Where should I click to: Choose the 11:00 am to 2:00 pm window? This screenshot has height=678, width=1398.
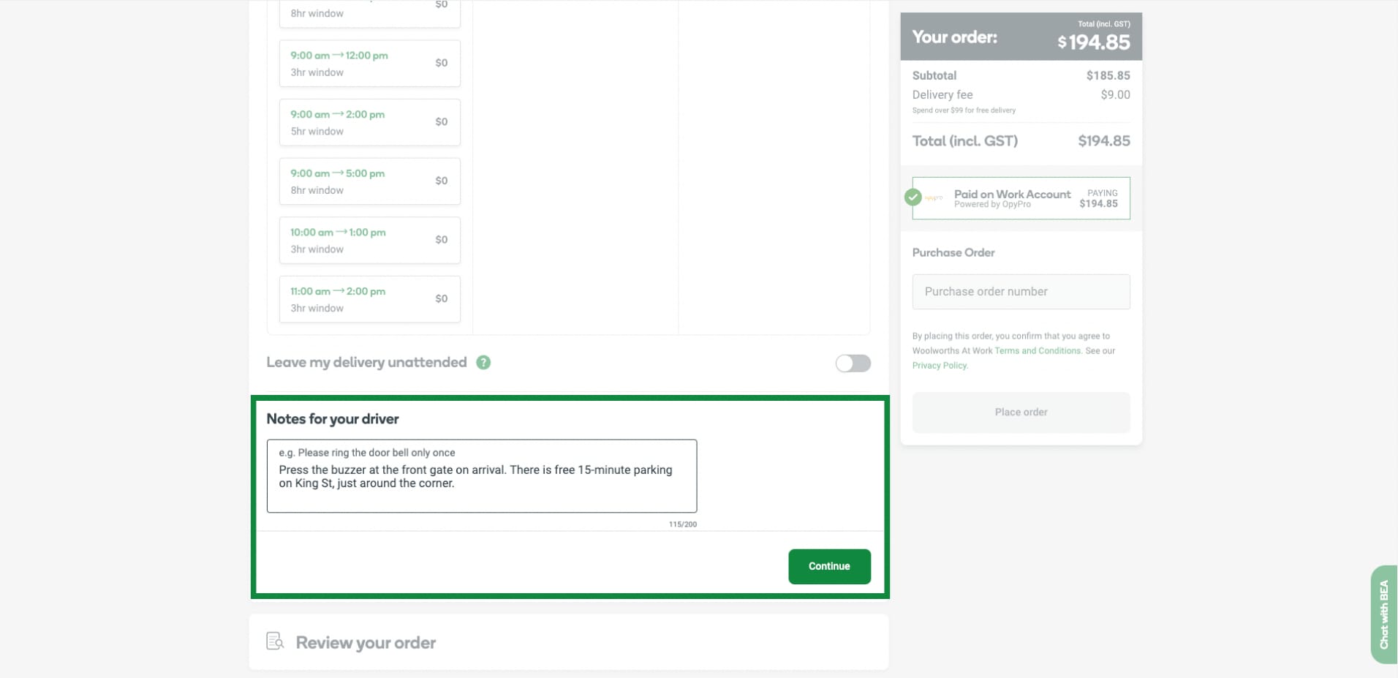tap(369, 298)
